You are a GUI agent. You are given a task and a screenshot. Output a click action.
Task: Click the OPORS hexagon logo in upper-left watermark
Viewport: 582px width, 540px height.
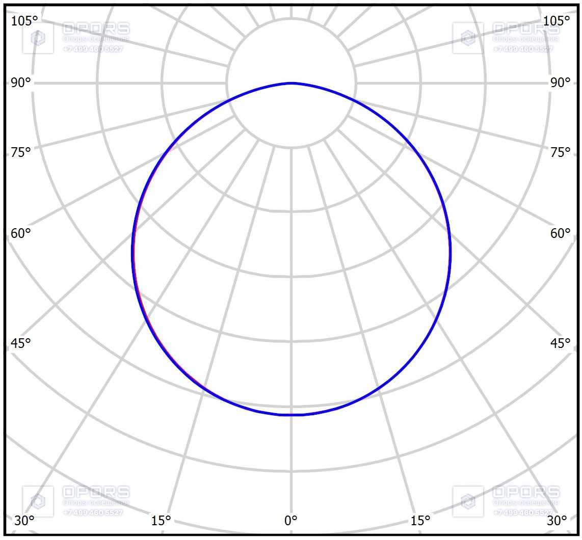click(x=38, y=38)
